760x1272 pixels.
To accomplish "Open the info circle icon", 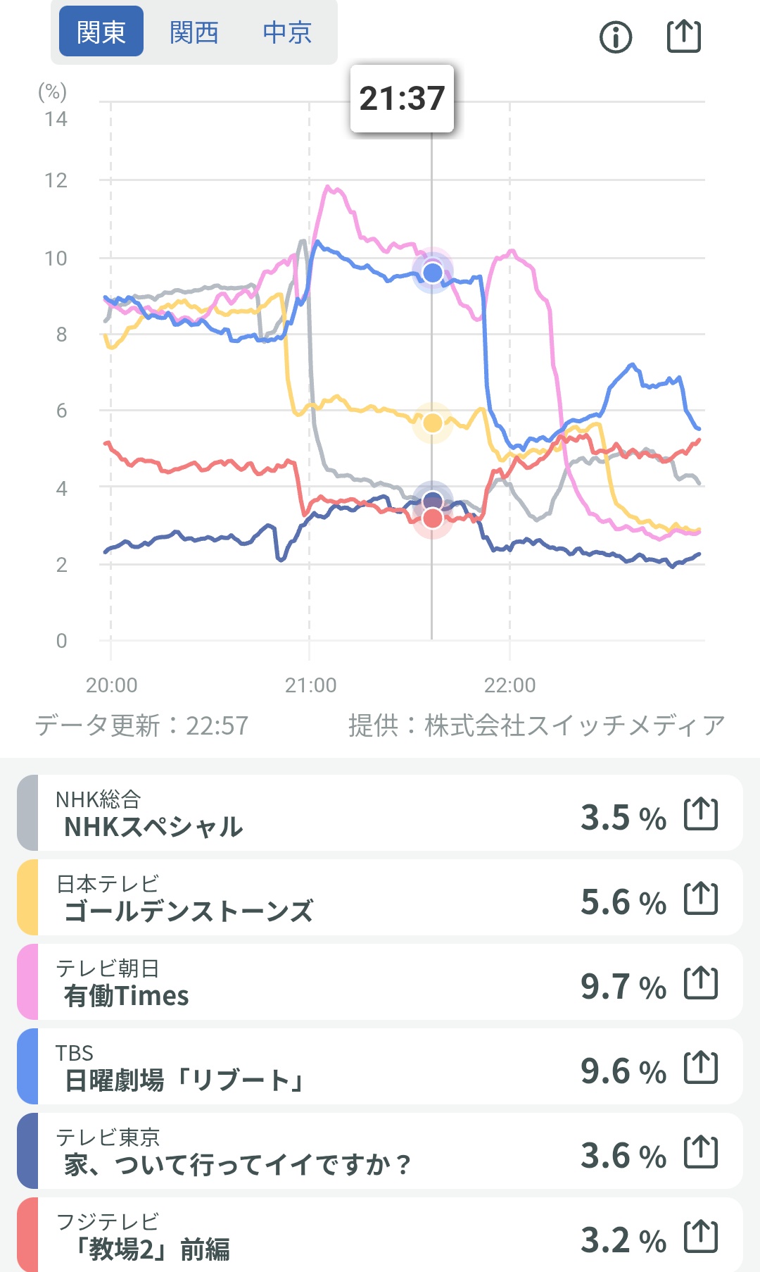I will click(616, 37).
